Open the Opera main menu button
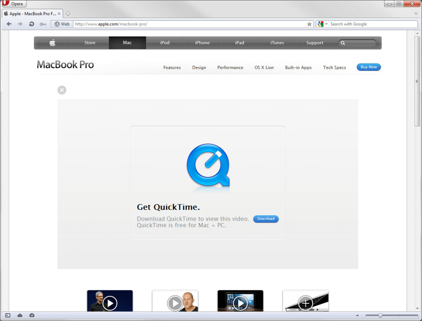Screen dimensions: 422x321 [x=14, y=4]
